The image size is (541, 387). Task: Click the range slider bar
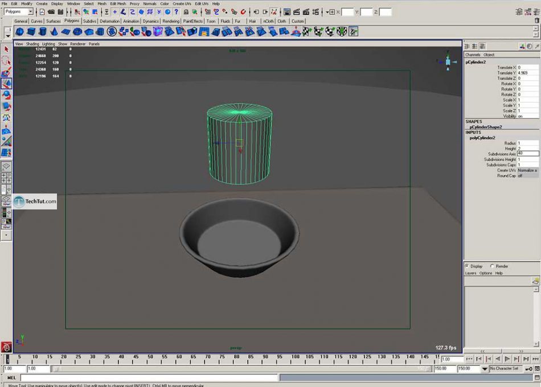241,369
